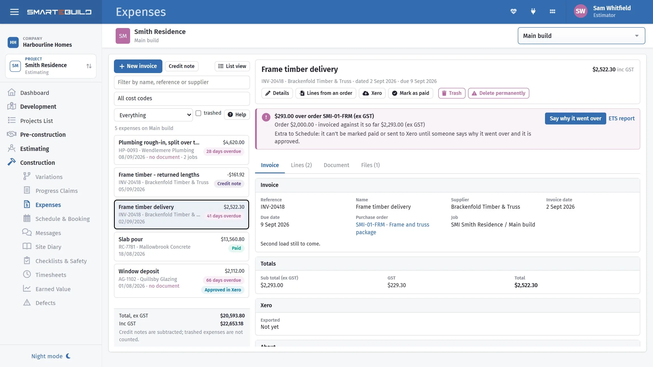This screenshot has width=653, height=367.
Task: Switch to Night mode
Action: (51, 356)
